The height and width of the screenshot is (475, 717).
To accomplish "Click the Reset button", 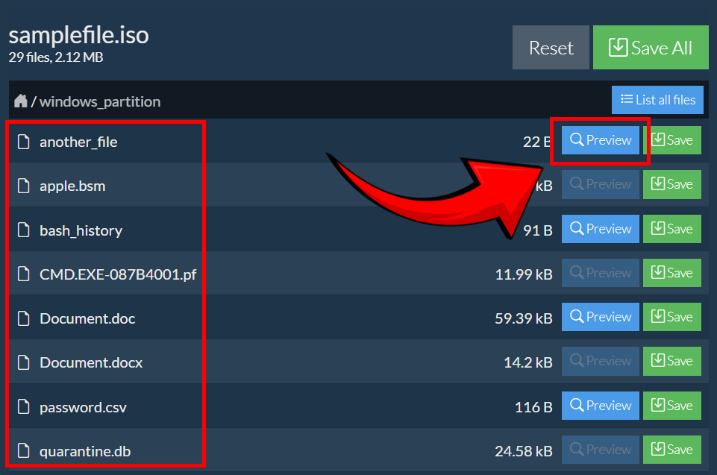I will (551, 47).
